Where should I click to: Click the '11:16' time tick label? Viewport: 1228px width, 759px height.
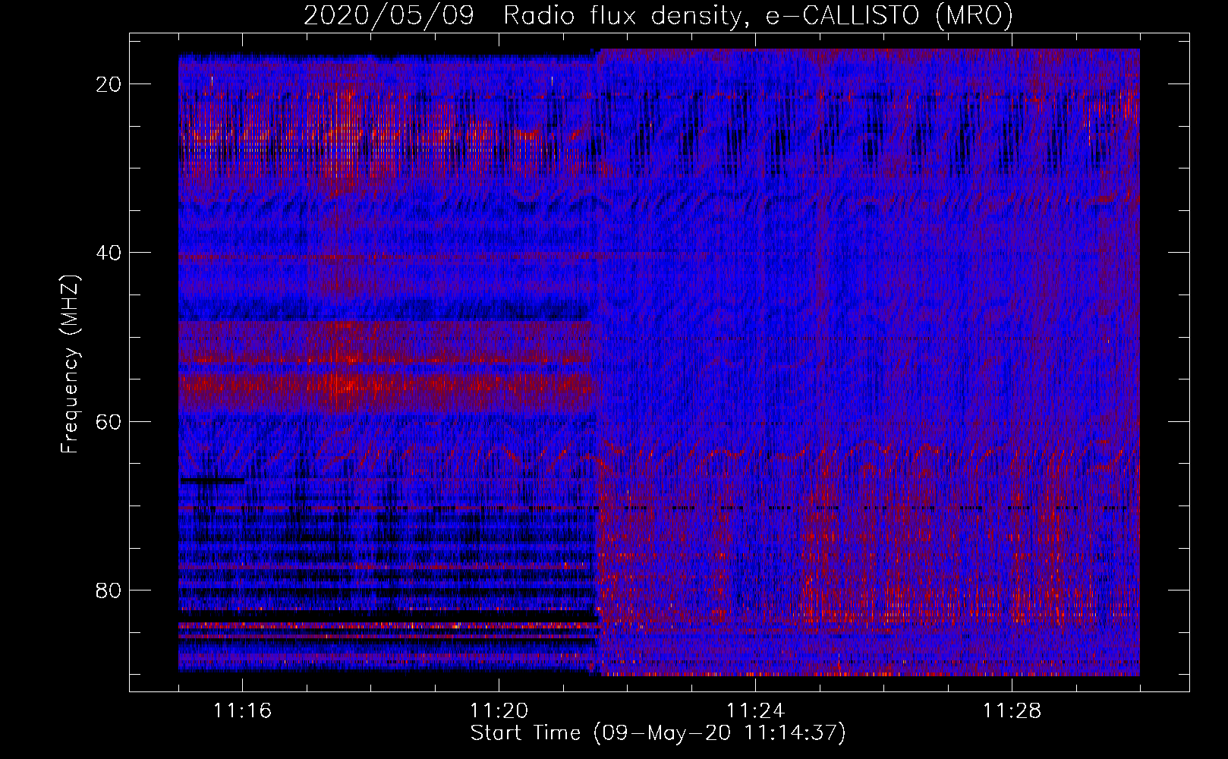tap(242, 711)
